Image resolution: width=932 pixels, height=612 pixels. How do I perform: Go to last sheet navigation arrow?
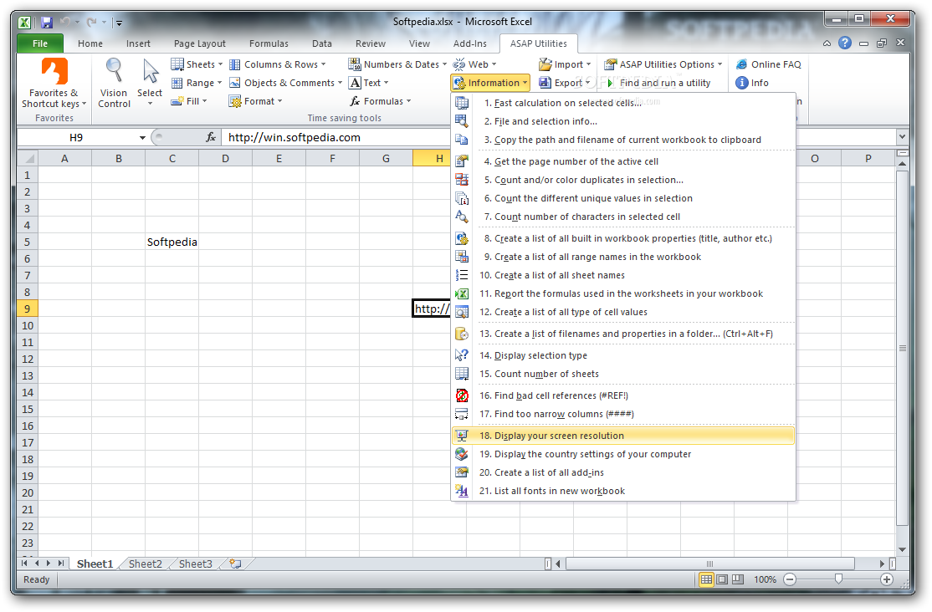pyautogui.click(x=61, y=564)
